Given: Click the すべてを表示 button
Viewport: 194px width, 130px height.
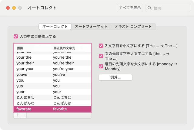Looking at the screenshot, I should [130, 8].
